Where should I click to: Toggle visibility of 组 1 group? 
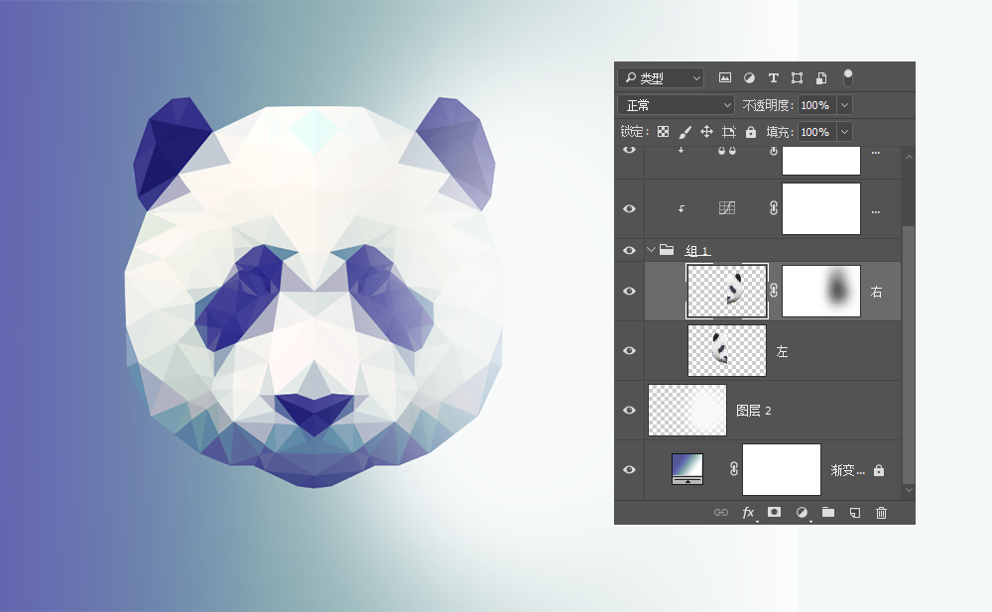[x=630, y=251]
